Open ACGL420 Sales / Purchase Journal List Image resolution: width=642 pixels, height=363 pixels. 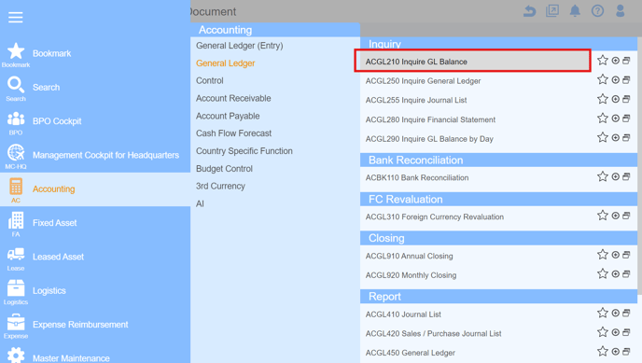[433, 333]
